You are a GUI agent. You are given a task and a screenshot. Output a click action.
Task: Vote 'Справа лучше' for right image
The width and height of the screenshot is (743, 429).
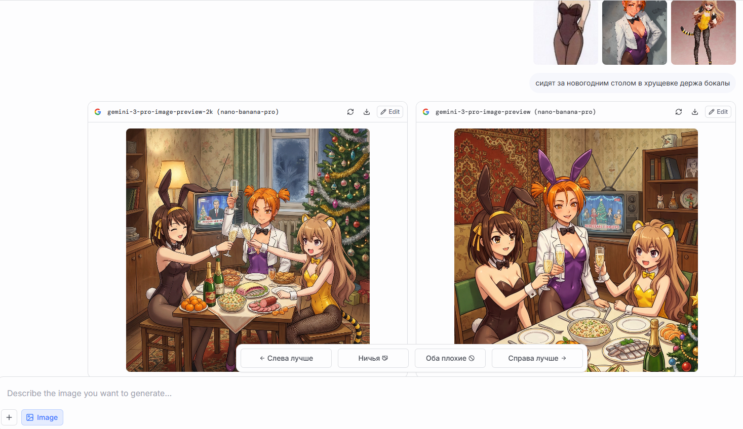click(537, 358)
